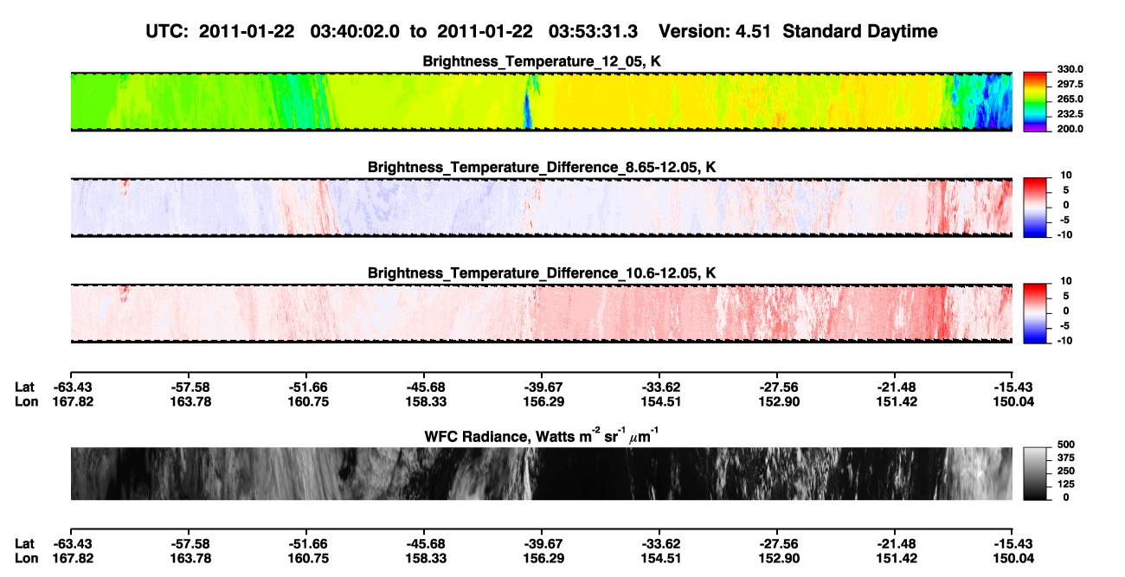The width and height of the screenshot is (1125, 577).
Task: Select the Brightness_Temperature_12_05 image strip
Action: pos(541,101)
